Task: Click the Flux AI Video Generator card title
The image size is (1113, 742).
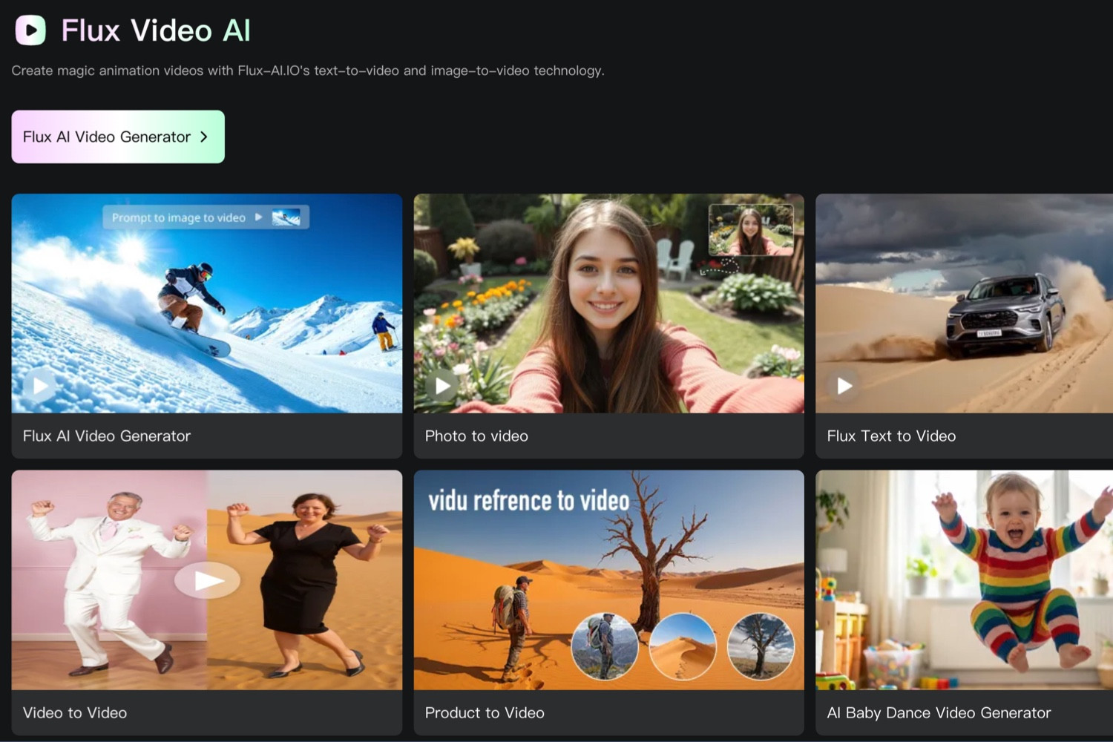Action: click(106, 436)
